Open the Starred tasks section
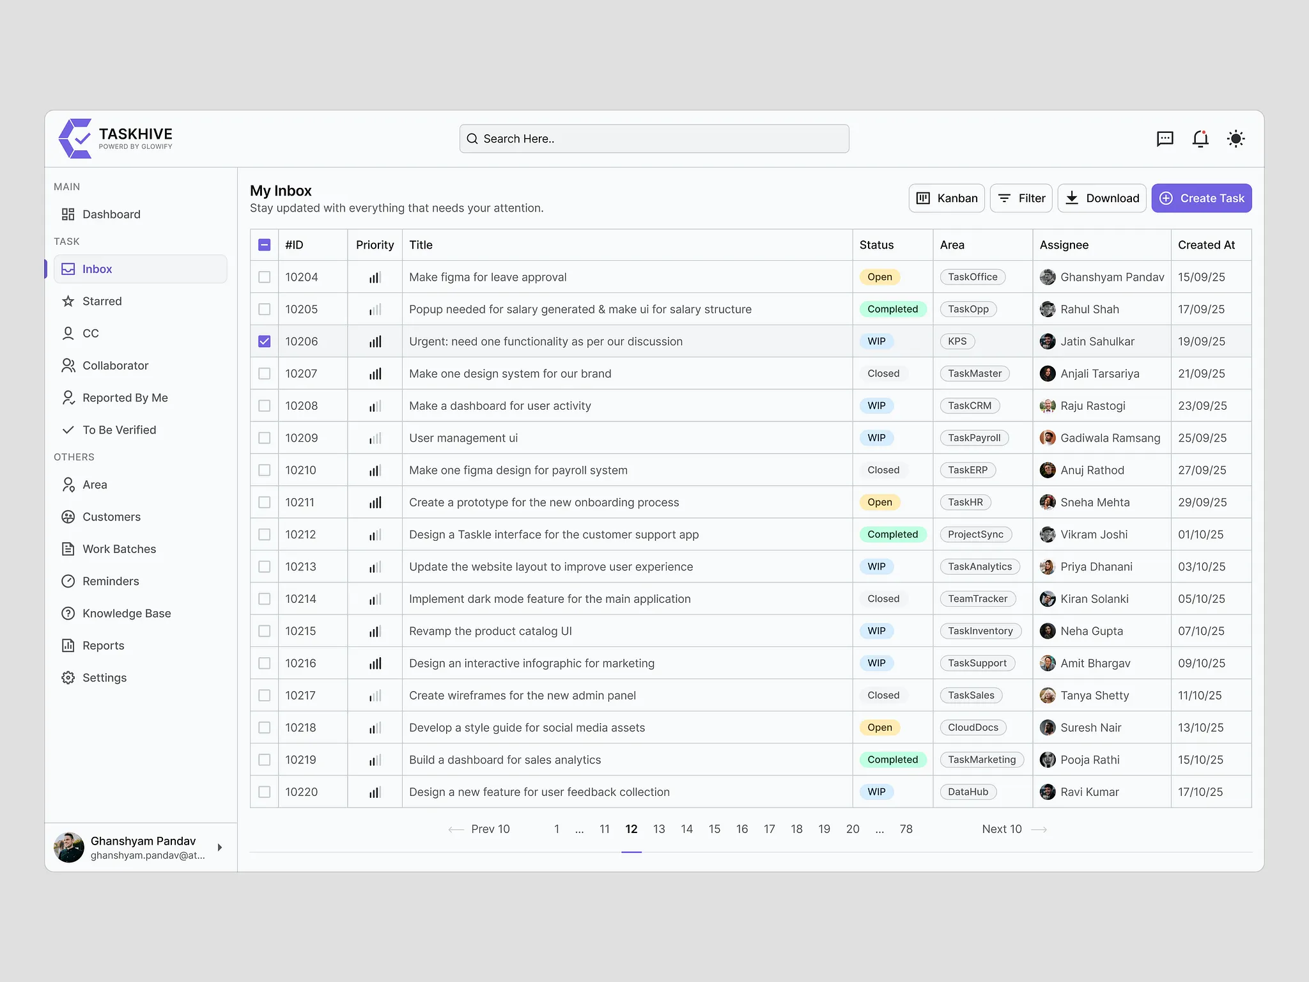This screenshot has height=982, width=1309. coord(102,301)
